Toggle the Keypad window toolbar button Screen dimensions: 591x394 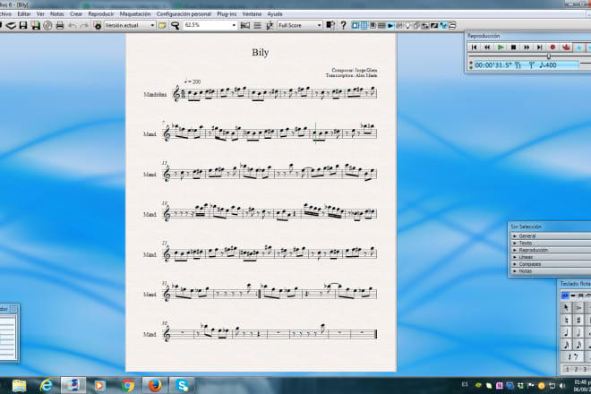pos(364,25)
